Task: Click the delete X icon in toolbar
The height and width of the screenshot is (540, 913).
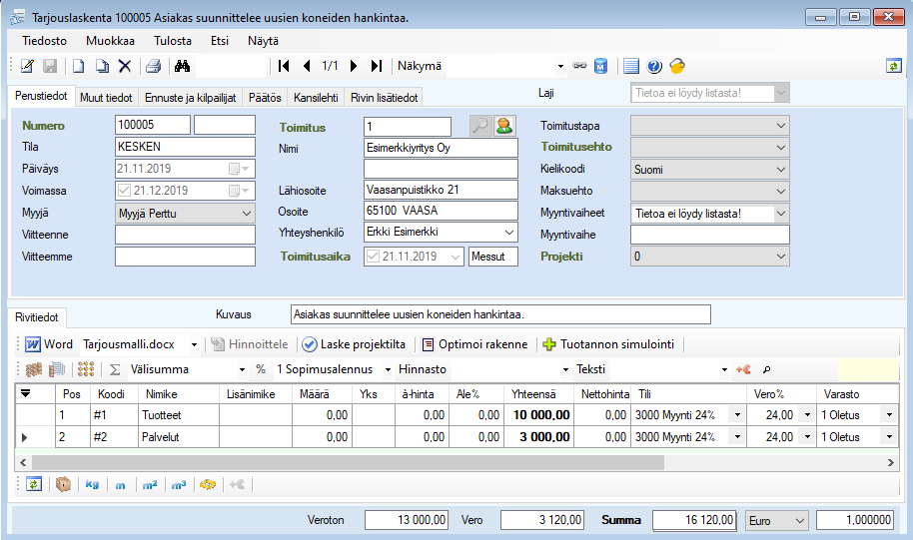Action: [125, 66]
